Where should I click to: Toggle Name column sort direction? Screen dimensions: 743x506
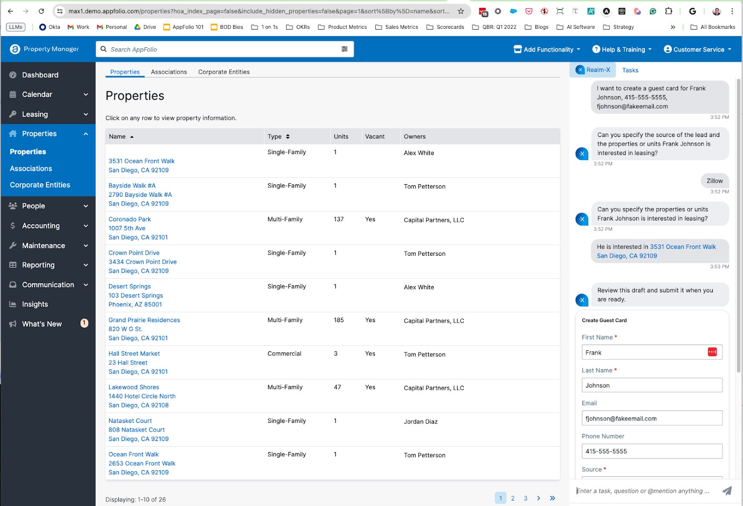[132, 136]
